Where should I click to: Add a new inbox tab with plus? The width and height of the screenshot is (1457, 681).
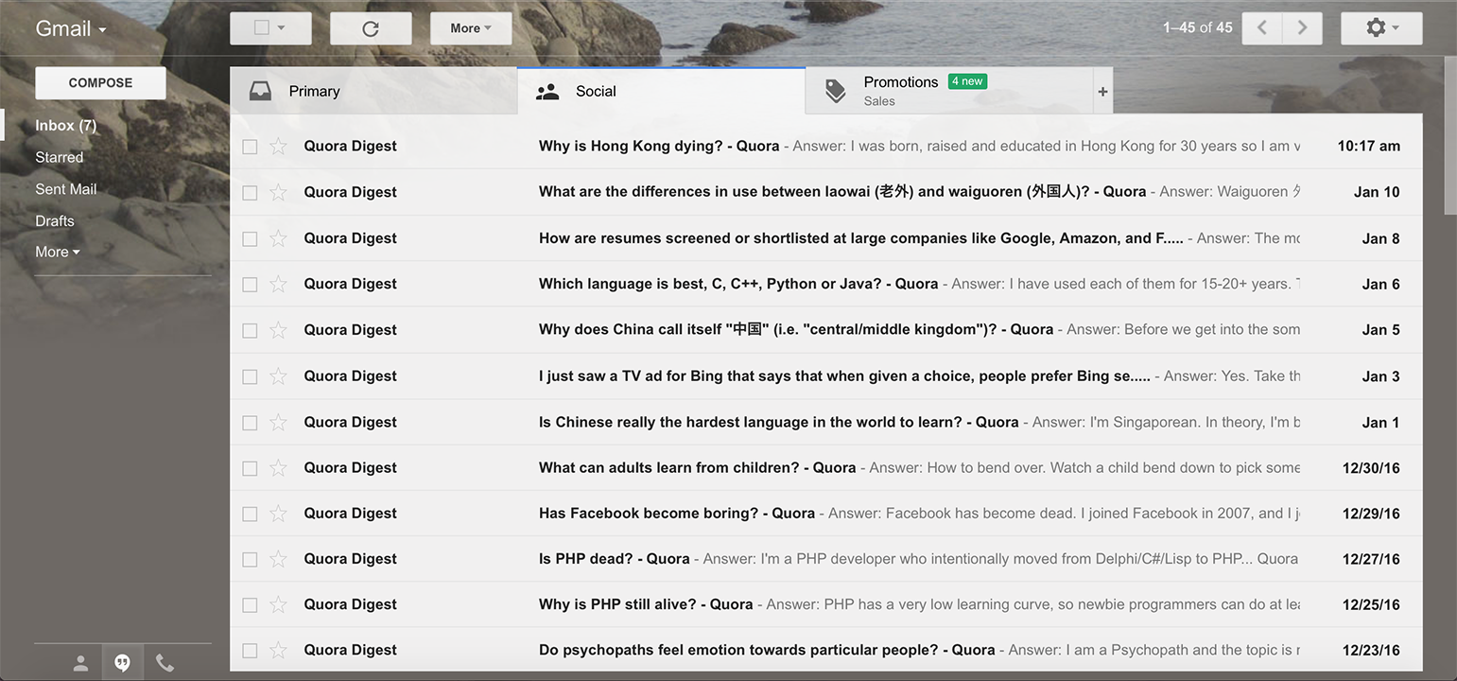pyautogui.click(x=1102, y=92)
